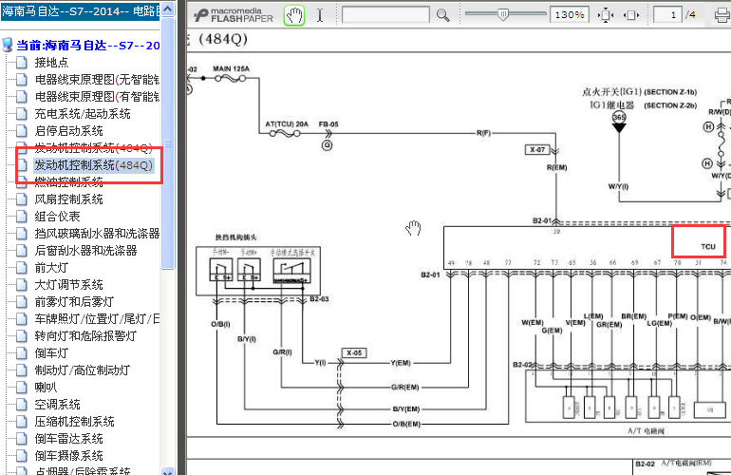
Task: Adjust the zoom slider handle
Action: tap(502, 14)
